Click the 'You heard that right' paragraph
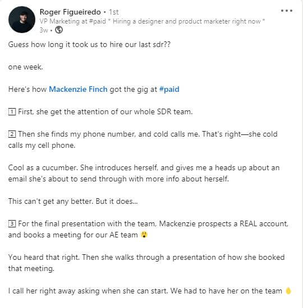Screen dimensions: 303x308 pos(146,263)
